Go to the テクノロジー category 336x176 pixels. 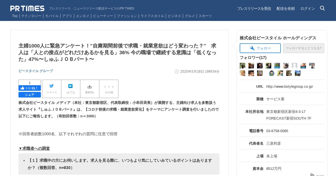click(x=31, y=16)
